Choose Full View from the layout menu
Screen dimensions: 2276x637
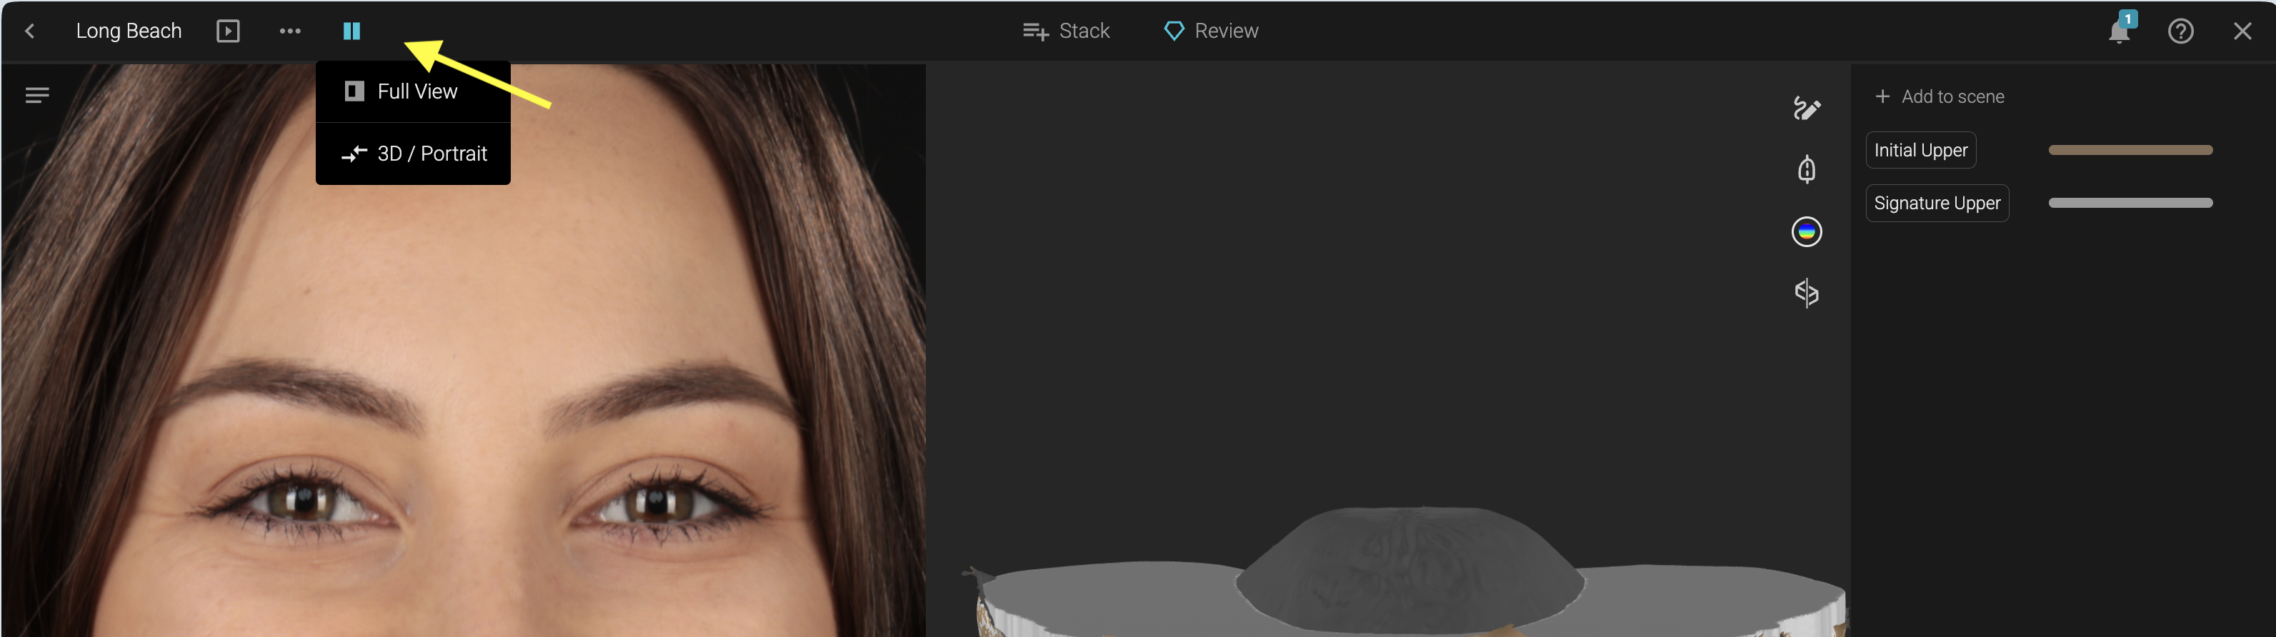pos(414,92)
